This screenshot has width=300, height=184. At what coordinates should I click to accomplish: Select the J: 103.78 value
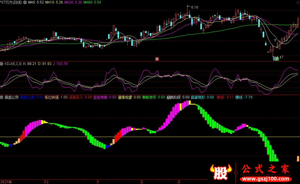click(60, 64)
